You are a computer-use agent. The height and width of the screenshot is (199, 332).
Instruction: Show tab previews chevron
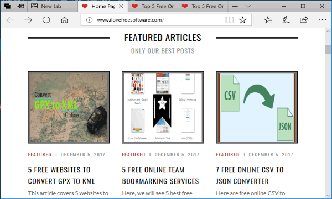tap(248, 6)
